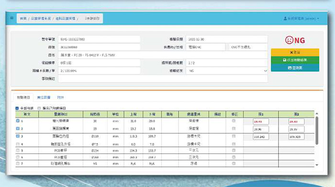Viewport: 335px width, 187px height.
Task: Click the field showing 110.242
Action: click(x=261, y=137)
